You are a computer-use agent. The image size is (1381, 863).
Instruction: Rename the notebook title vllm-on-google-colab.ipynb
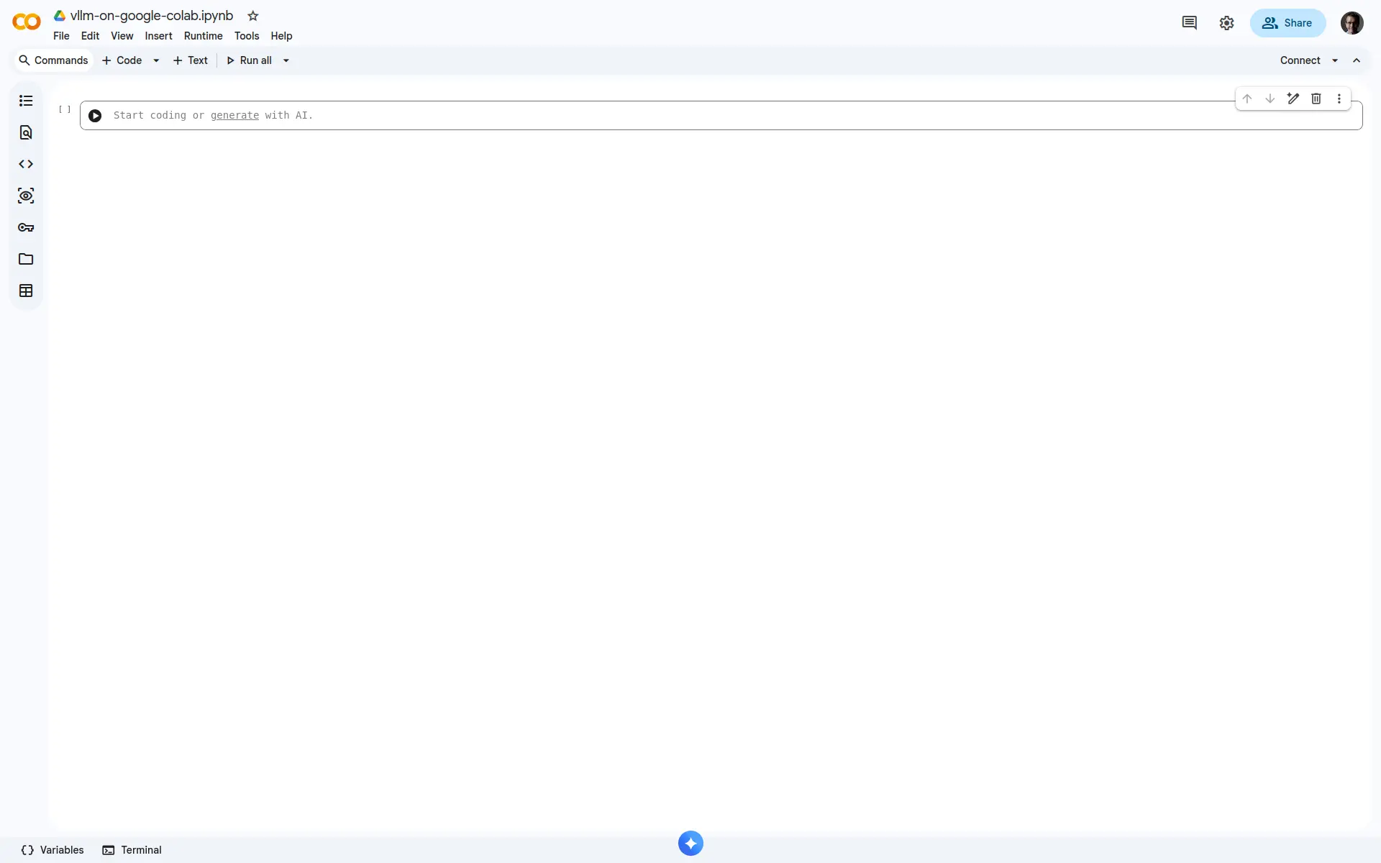point(152,16)
